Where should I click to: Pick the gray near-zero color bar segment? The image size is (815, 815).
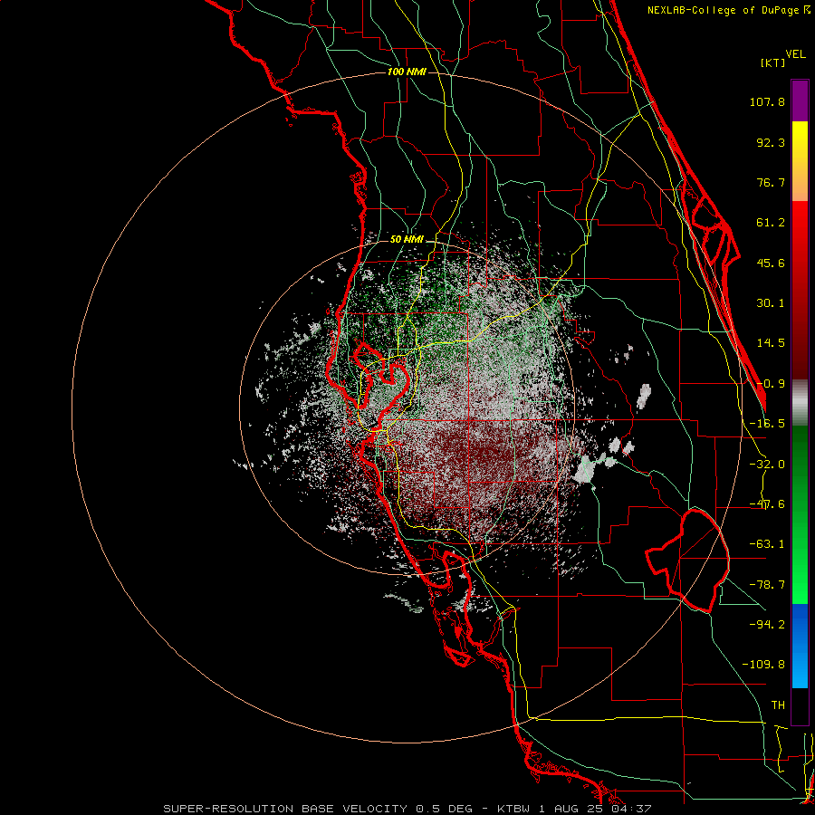(x=800, y=403)
